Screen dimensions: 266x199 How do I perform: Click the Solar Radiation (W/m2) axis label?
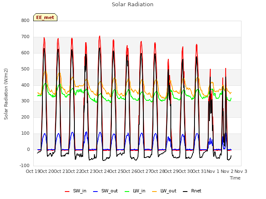click(6, 94)
